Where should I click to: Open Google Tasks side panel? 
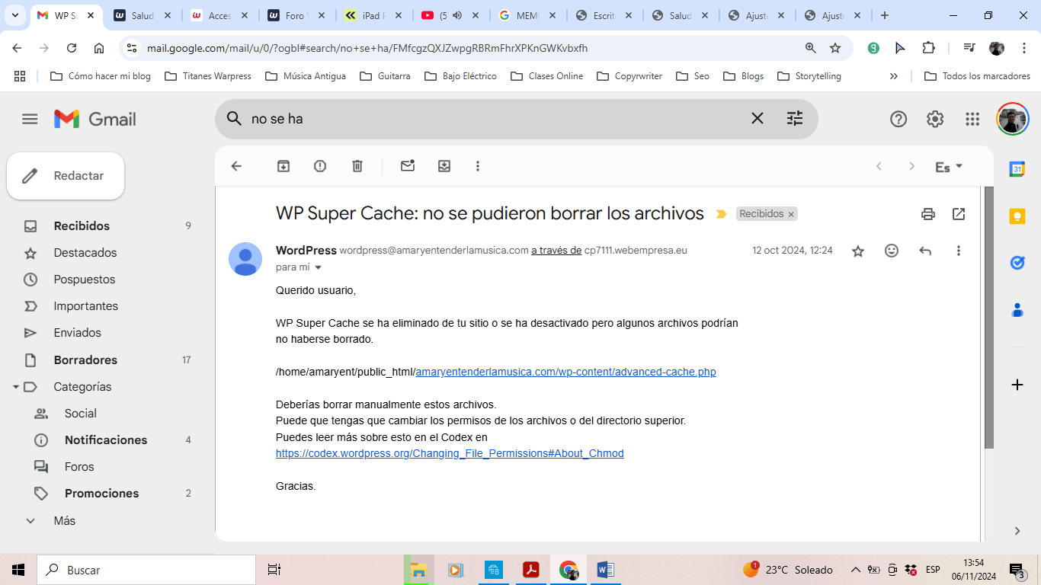(x=1017, y=263)
